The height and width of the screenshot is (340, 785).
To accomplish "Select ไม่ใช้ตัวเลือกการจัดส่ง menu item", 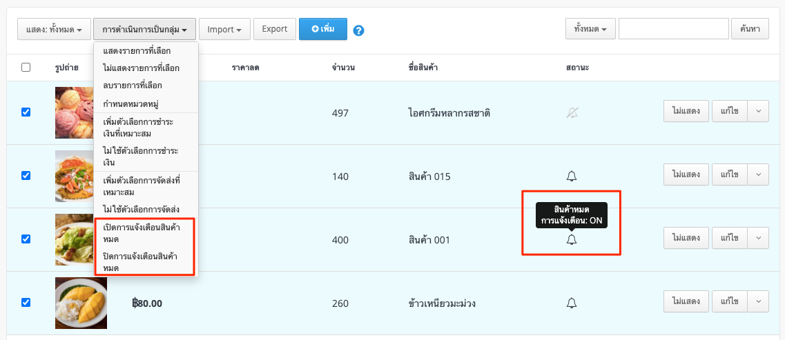I will (146, 209).
